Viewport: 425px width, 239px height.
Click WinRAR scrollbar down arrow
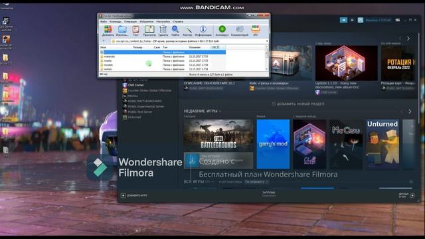point(267,69)
